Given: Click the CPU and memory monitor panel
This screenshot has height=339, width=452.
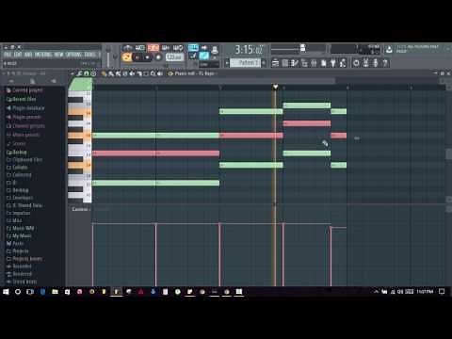Looking at the screenshot, I should 369,49.
